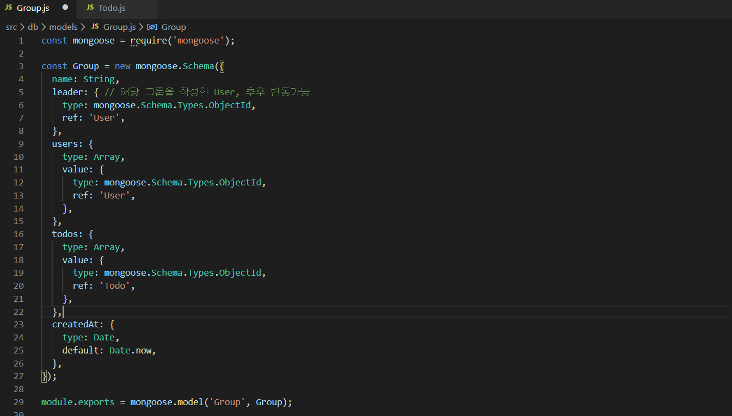
Task: Click 'Schema' in 'new mongoose.Schema(' on line 3
Action: [x=199, y=66]
